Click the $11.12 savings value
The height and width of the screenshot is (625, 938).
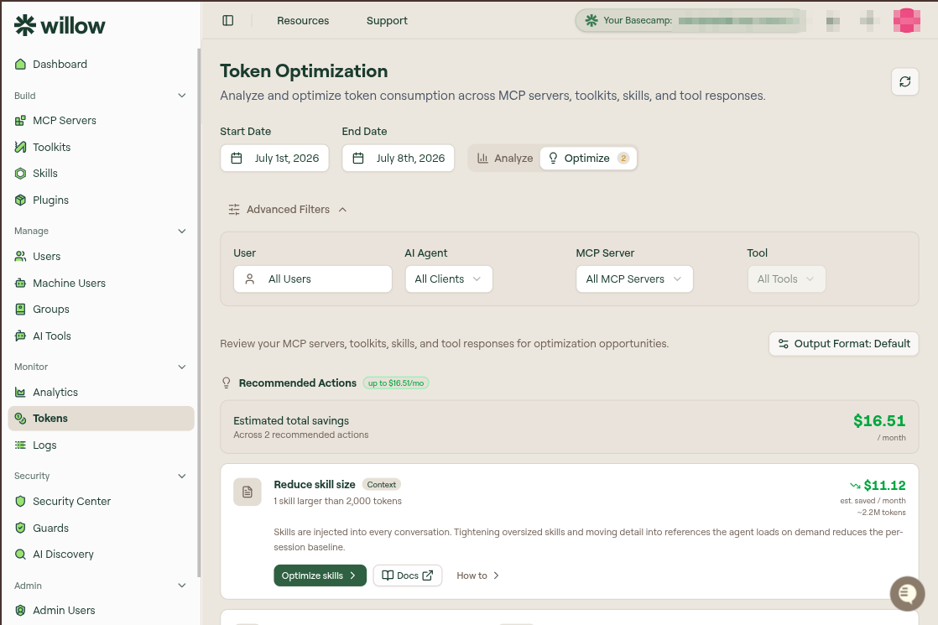pos(884,485)
